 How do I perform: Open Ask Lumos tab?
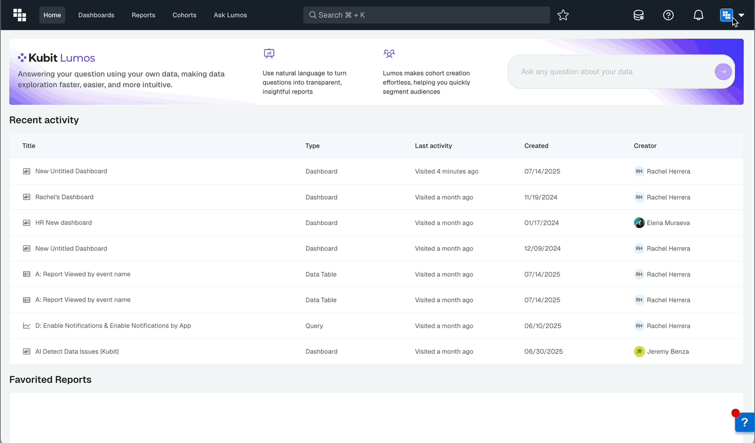(x=230, y=15)
